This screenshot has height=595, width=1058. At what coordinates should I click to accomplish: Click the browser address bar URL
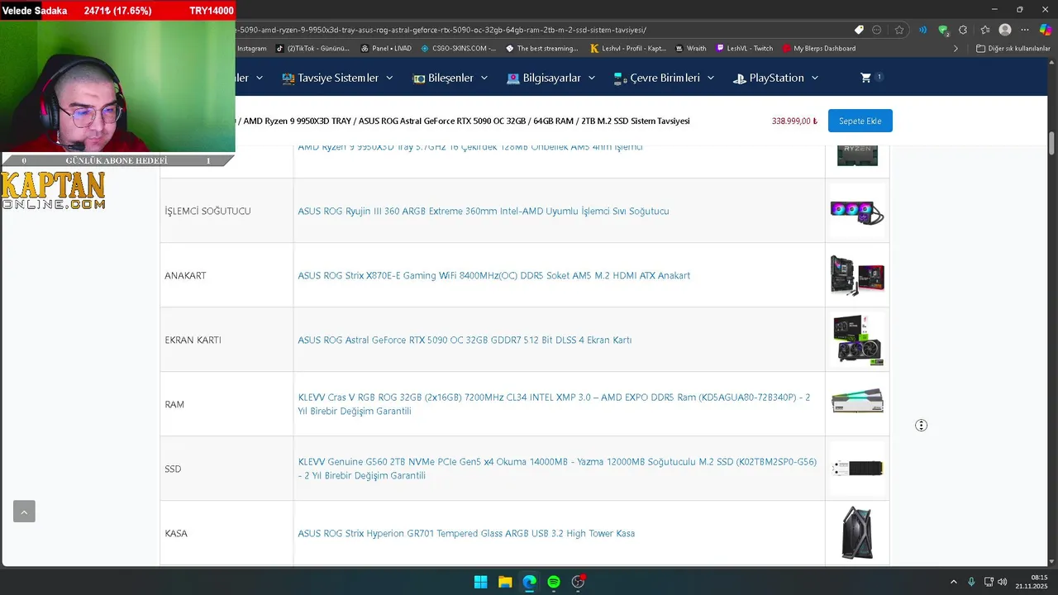tap(441, 30)
